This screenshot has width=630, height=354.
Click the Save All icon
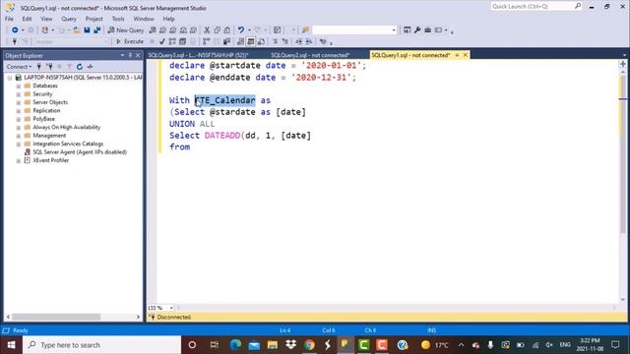[96, 30]
